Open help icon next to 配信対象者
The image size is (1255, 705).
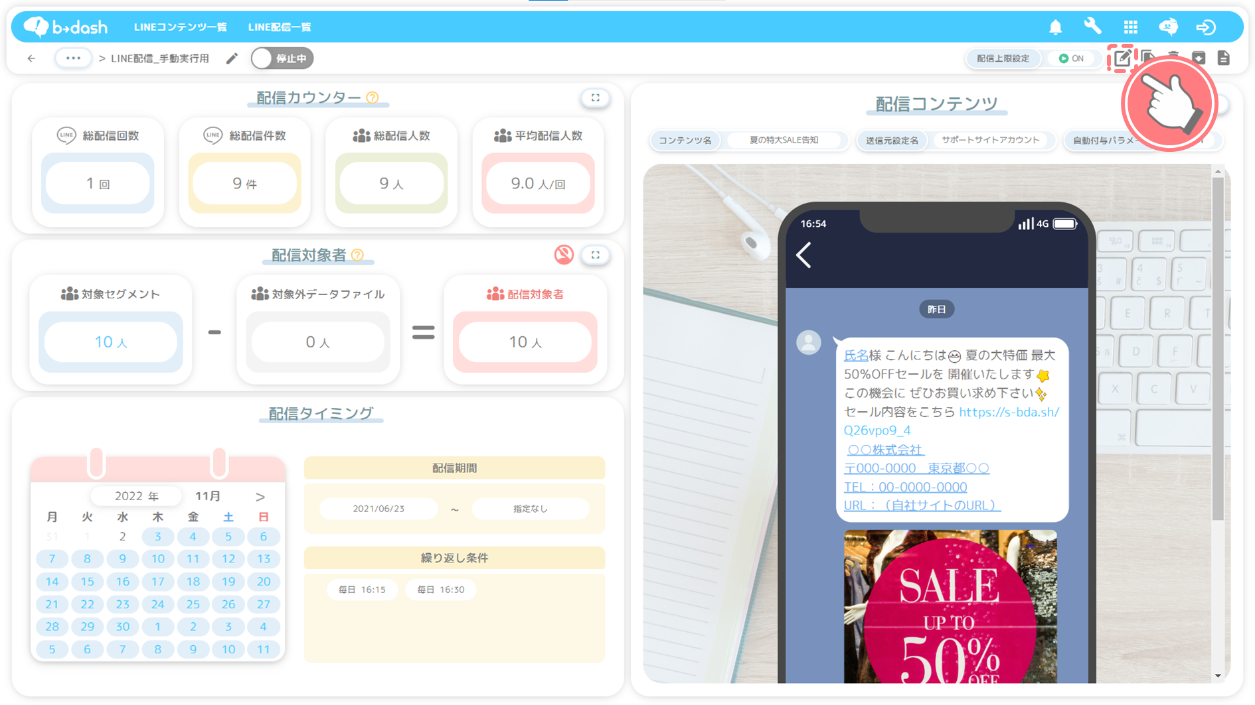click(357, 255)
